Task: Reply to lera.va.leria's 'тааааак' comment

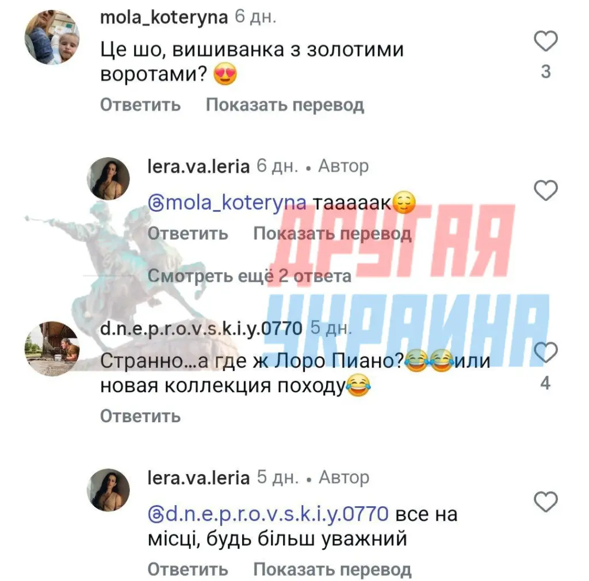Action: pos(188,234)
